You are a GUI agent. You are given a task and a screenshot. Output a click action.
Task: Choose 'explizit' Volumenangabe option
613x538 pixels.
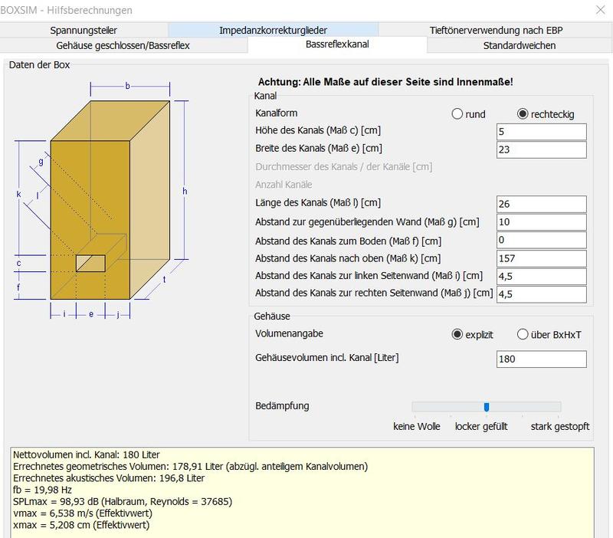457,335
